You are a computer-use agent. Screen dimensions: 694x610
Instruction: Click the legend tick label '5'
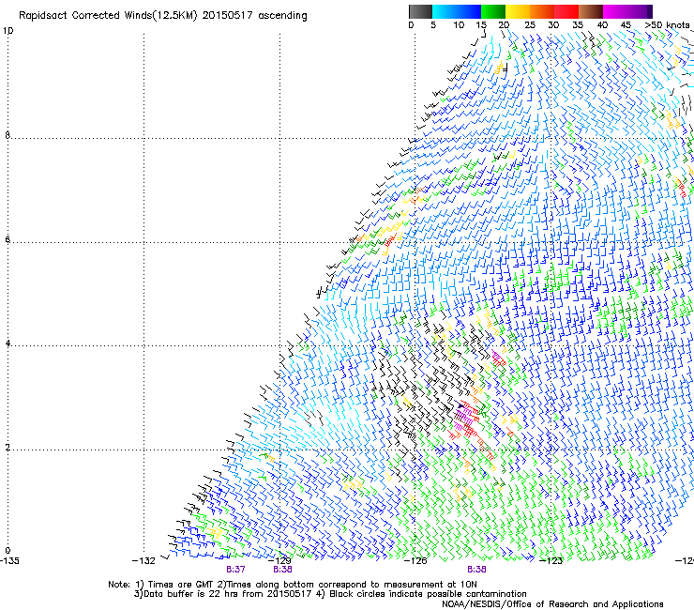point(433,25)
